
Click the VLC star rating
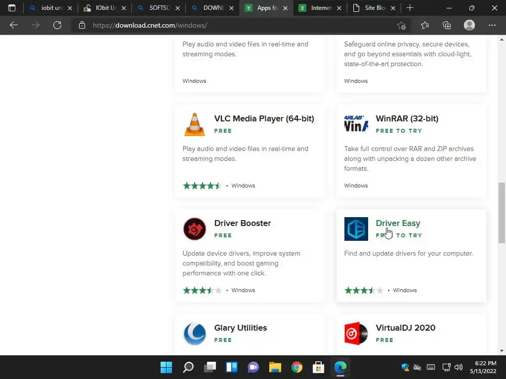click(202, 186)
